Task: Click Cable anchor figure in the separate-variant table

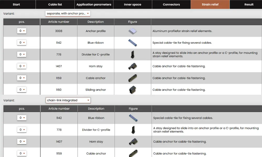Action: [133, 78]
